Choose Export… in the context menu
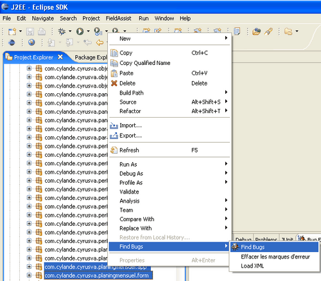The image size is (321, 281). pos(169,136)
